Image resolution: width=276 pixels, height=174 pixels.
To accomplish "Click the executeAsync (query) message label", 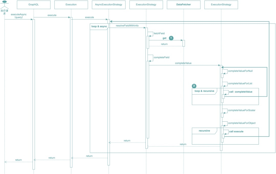I will (x=19, y=16).
